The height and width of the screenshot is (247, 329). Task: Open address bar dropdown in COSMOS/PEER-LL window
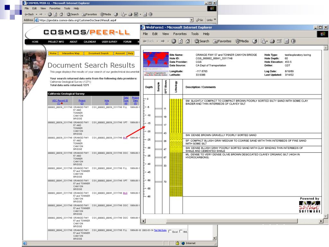[x=191, y=20]
